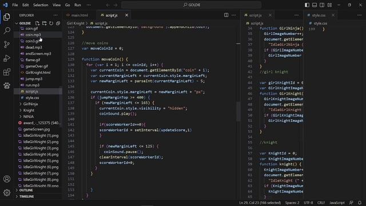Image resolution: width=366 pixels, height=206 pixels.
Task: Close the second group script.js tab
Action: (x=270, y=15)
